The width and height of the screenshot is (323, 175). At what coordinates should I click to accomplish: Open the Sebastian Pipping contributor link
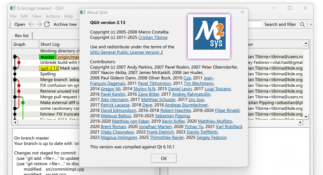[x=172, y=116]
